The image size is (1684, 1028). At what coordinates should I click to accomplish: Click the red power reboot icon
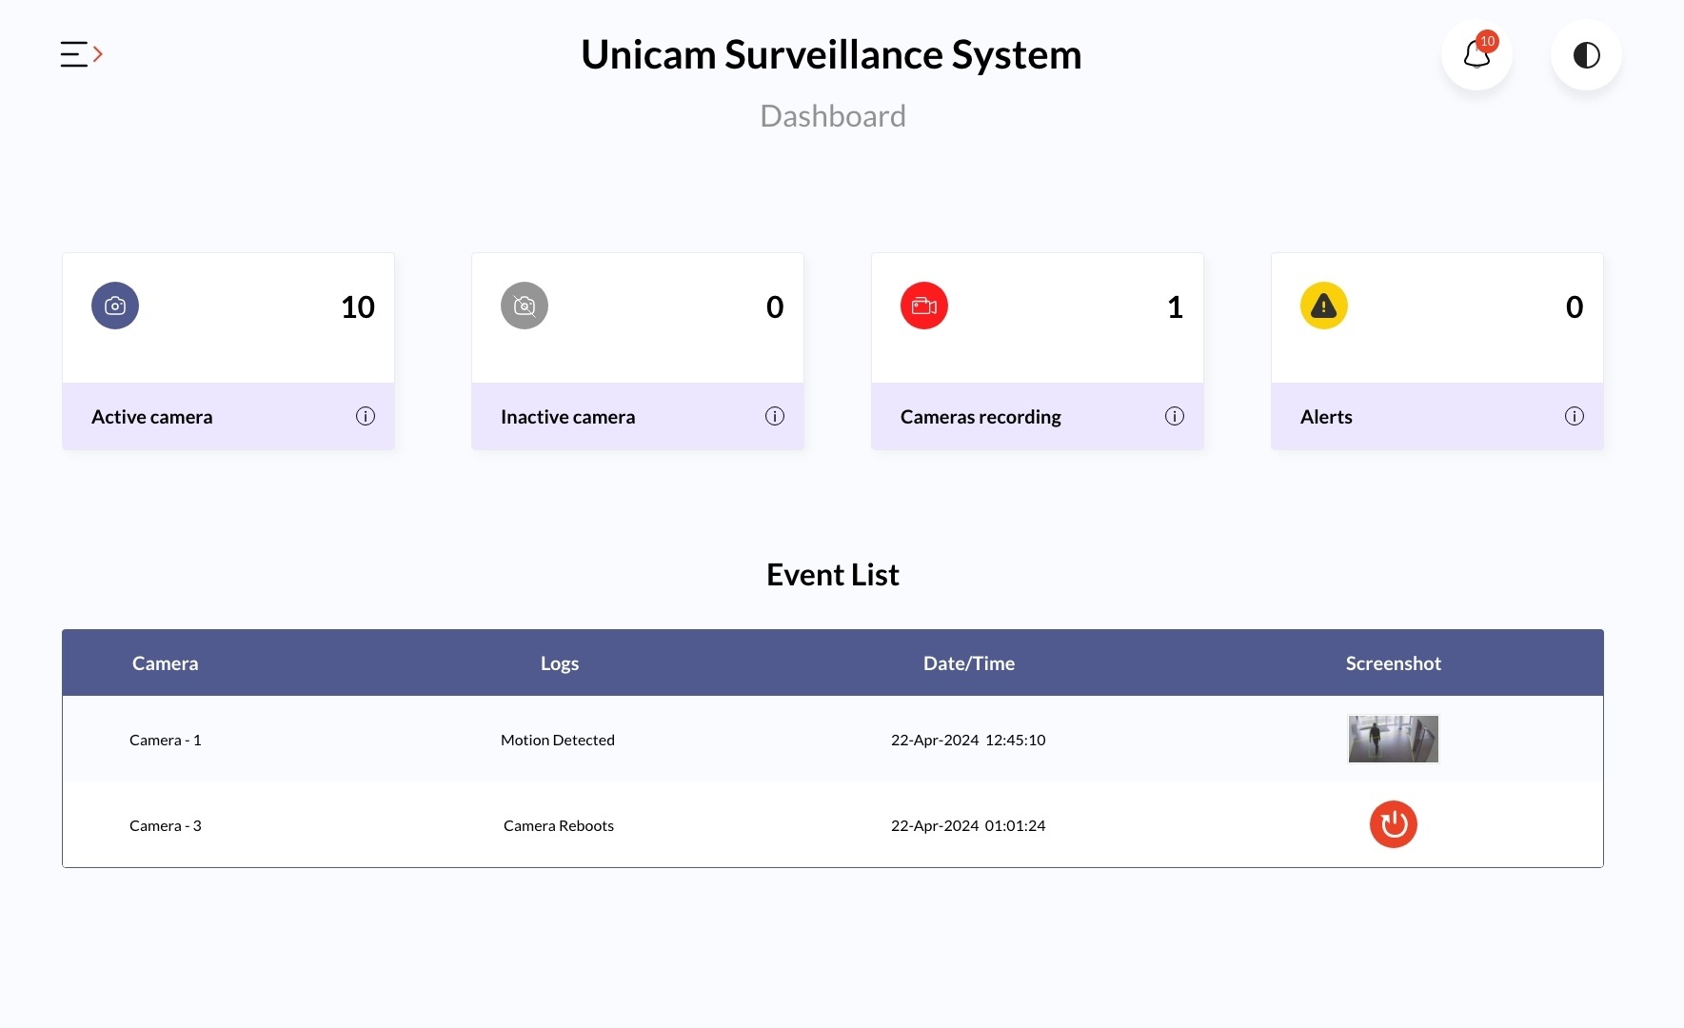pos(1393,824)
